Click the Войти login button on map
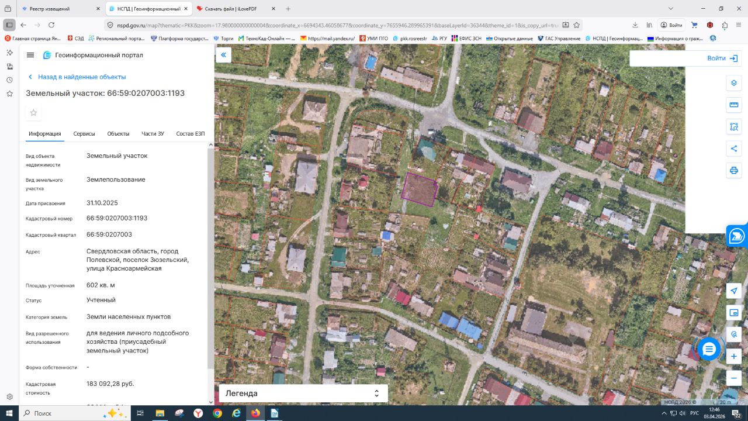Image resolution: width=748 pixels, height=421 pixels. 722,58
